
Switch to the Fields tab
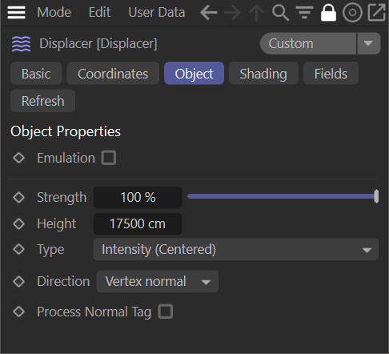[331, 74]
